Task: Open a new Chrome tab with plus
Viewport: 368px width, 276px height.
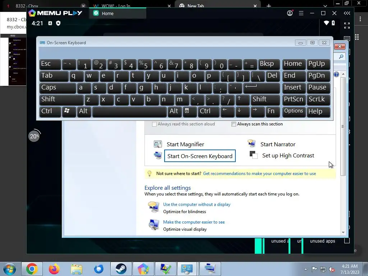Action: 269,6
